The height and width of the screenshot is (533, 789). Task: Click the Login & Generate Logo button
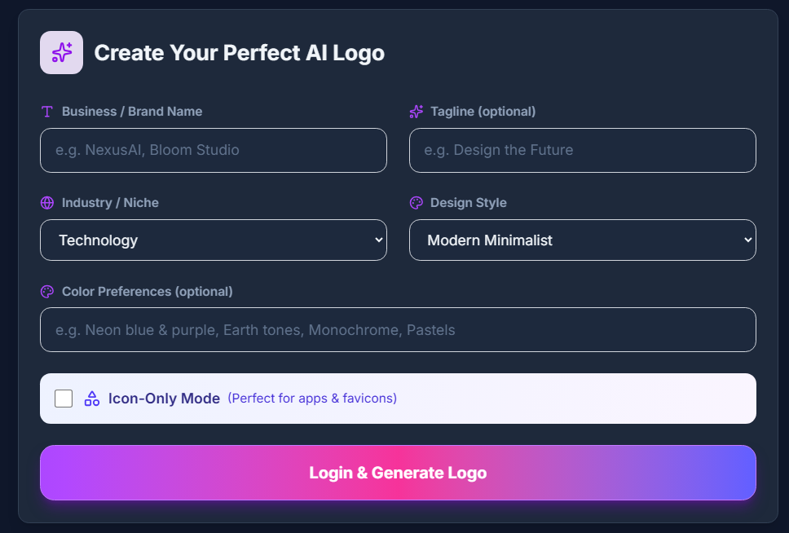tap(398, 473)
